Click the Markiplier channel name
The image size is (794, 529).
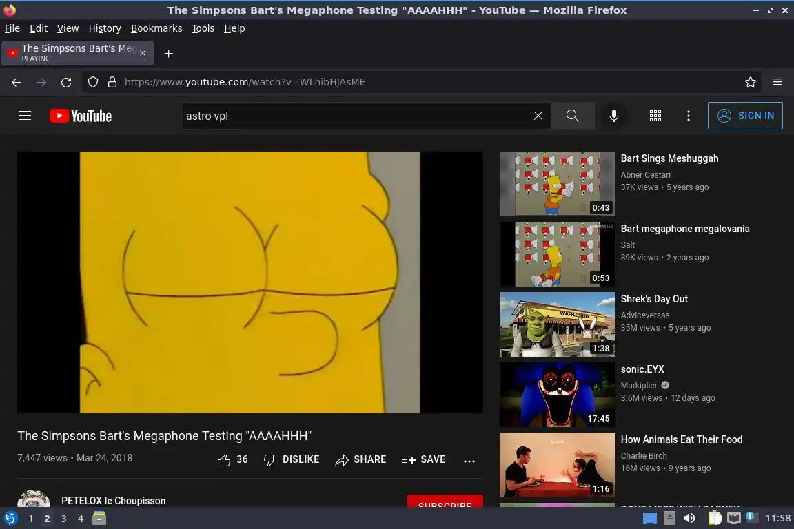tap(639, 385)
